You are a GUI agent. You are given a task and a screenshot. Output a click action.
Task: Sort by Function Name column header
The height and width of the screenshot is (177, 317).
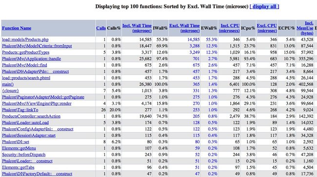pyautogui.click(x=17, y=28)
